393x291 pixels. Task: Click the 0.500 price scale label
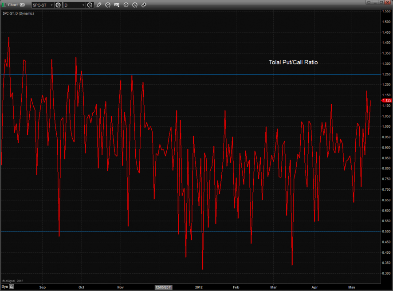coord(386,232)
